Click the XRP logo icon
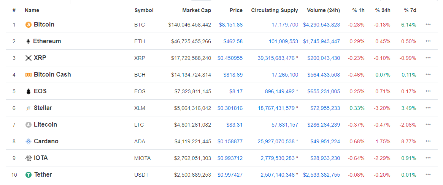 click(x=28, y=58)
